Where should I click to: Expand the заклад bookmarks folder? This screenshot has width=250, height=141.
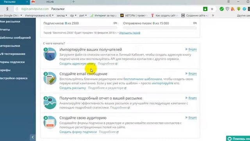[x=62, y=16]
